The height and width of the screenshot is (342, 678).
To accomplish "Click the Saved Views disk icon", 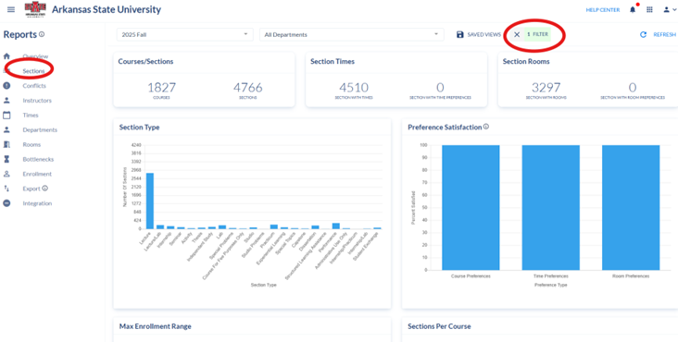I will tap(460, 34).
